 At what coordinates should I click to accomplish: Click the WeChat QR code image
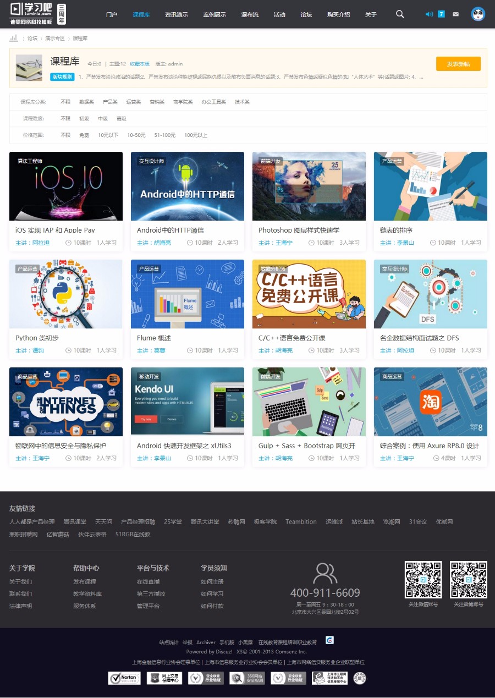pos(423,580)
